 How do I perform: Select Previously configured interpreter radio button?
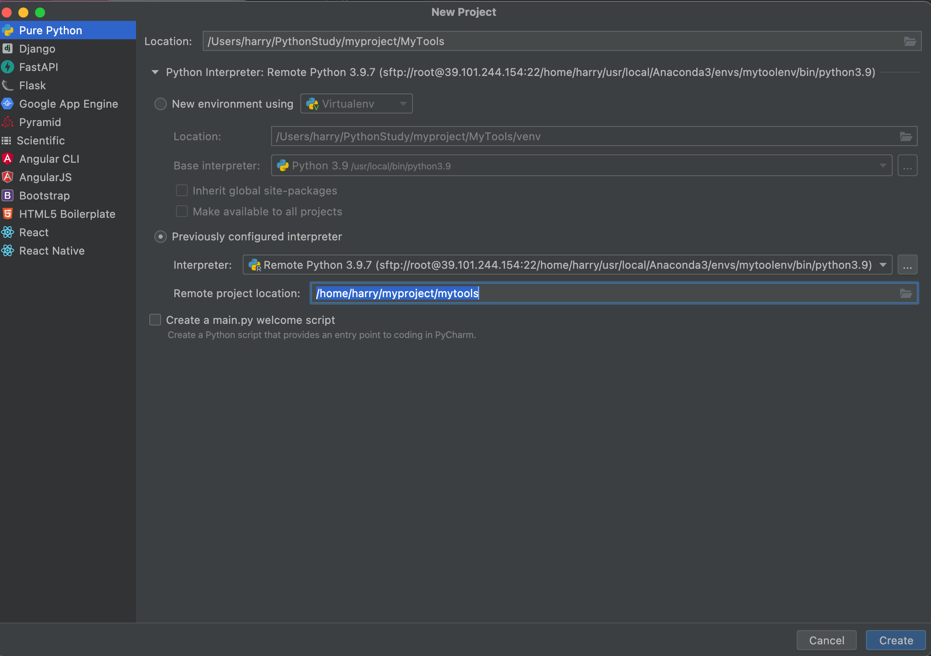coord(161,237)
